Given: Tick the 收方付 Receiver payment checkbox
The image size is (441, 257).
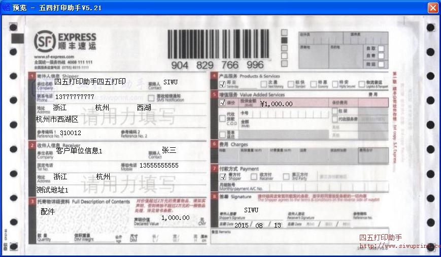Looking at the screenshot, I should tap(254, 176).
